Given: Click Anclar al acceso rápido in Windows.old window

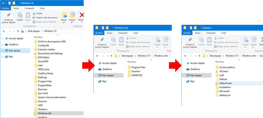Looking at the screenshot, I should click(102, 43).
